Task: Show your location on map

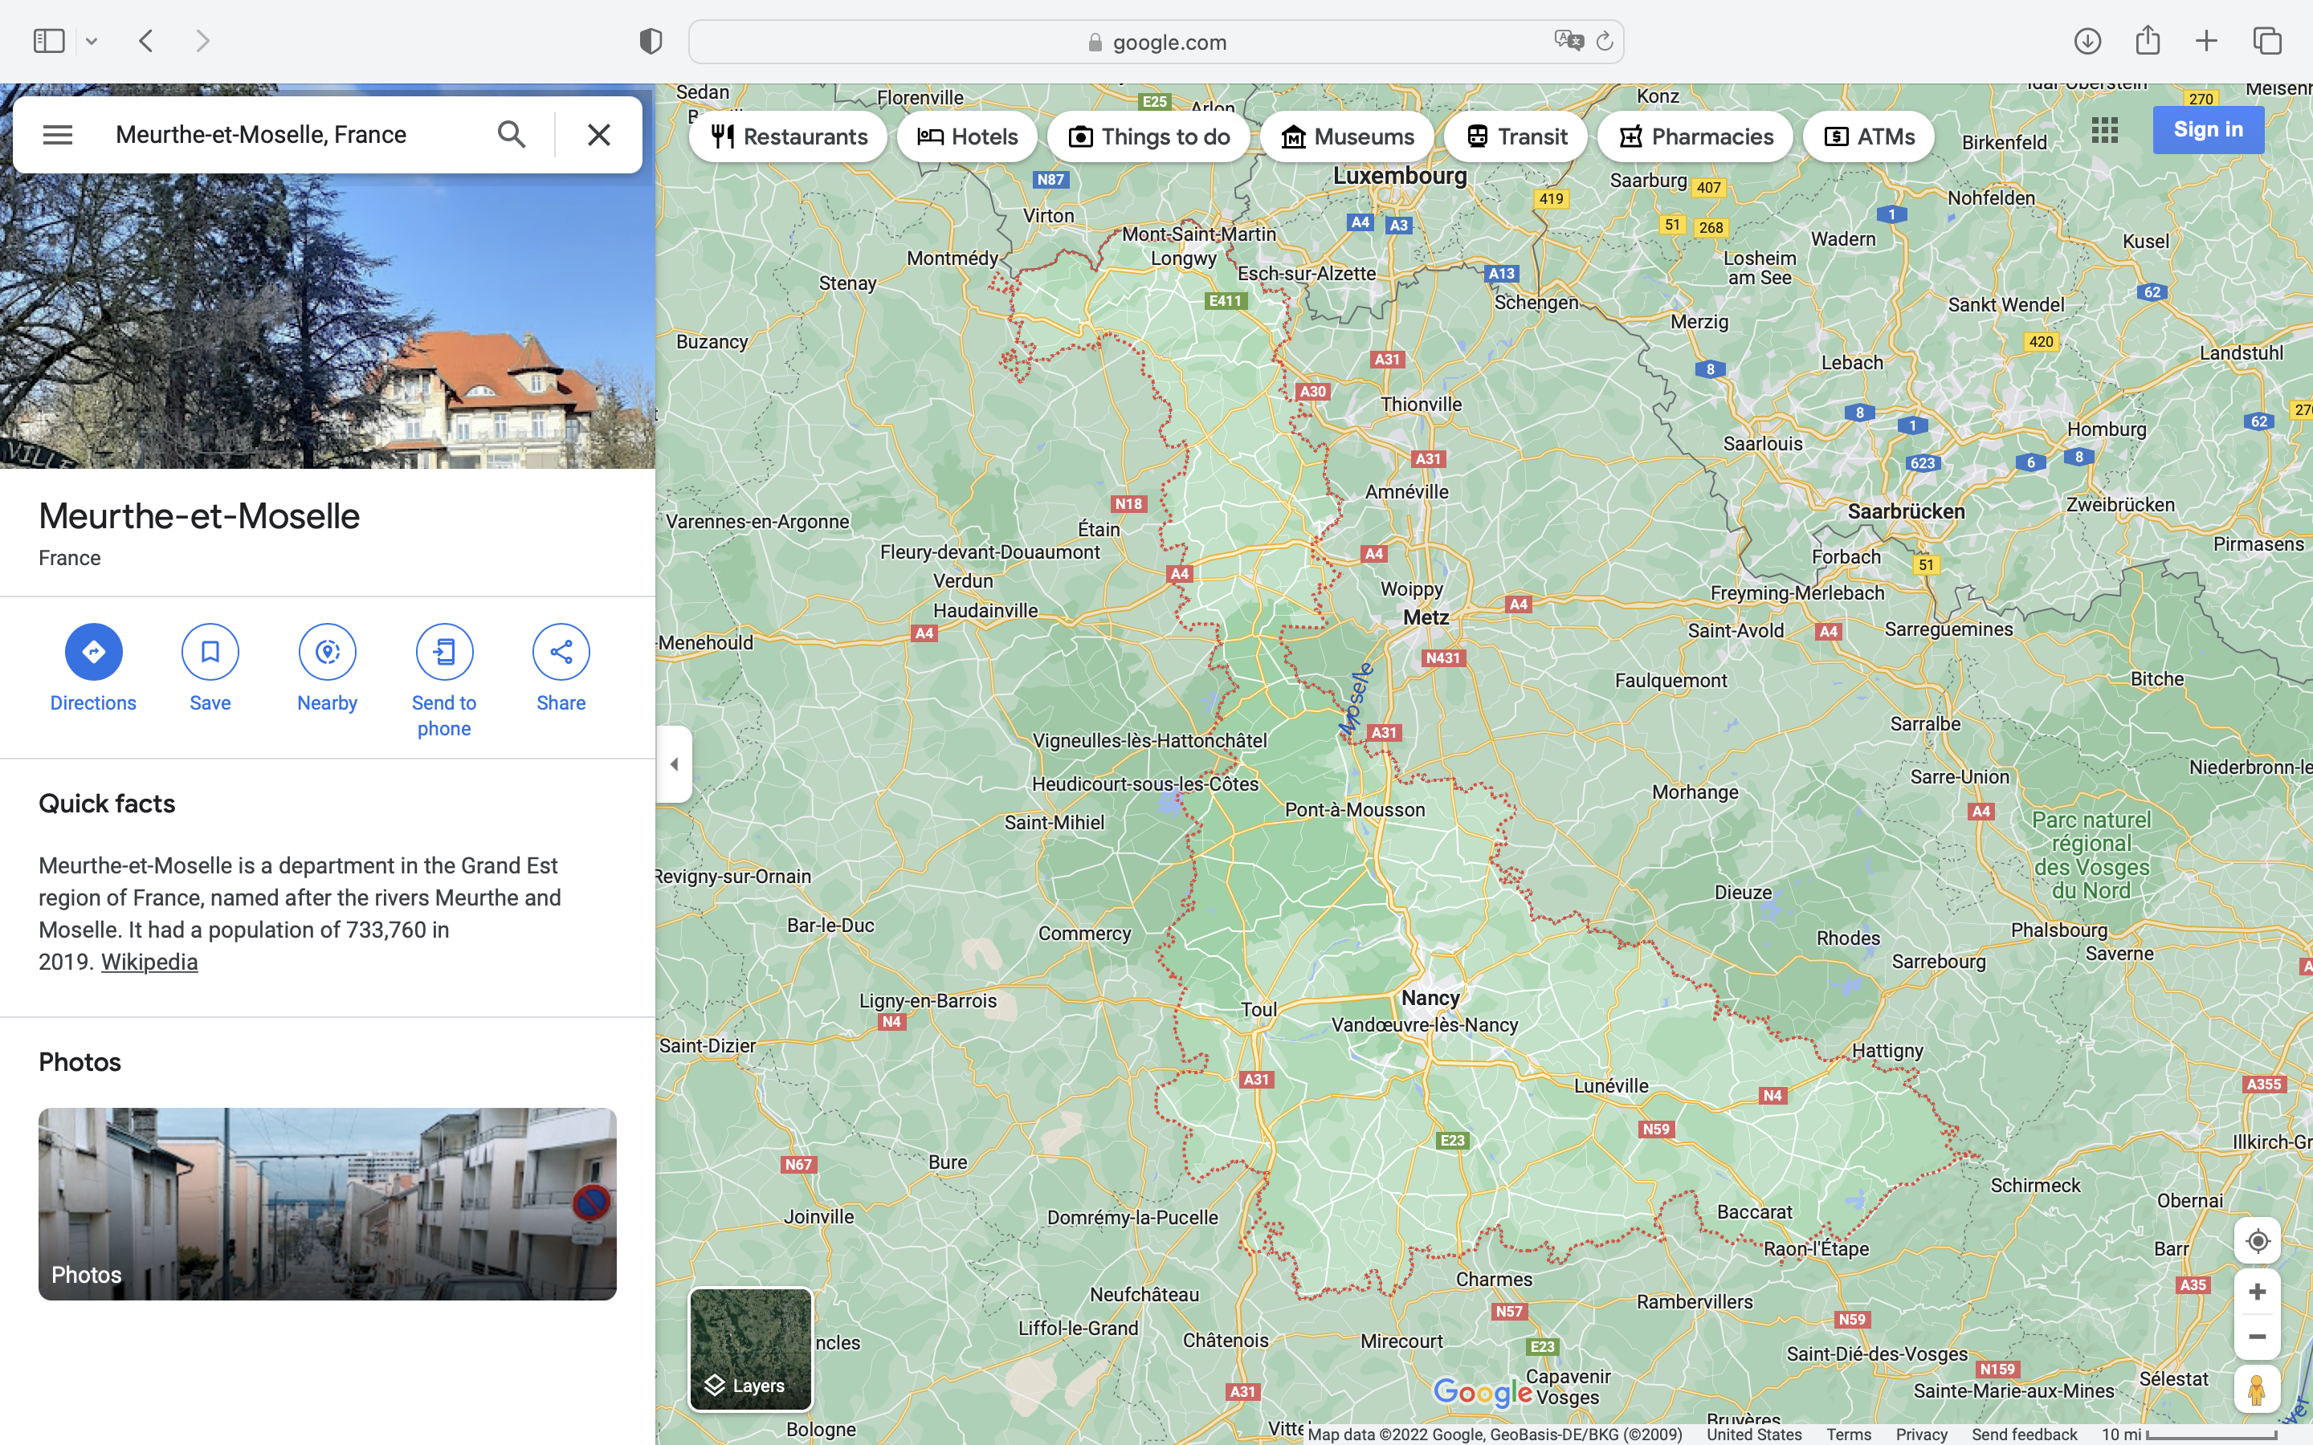Action: (x=2257, y=1240)
